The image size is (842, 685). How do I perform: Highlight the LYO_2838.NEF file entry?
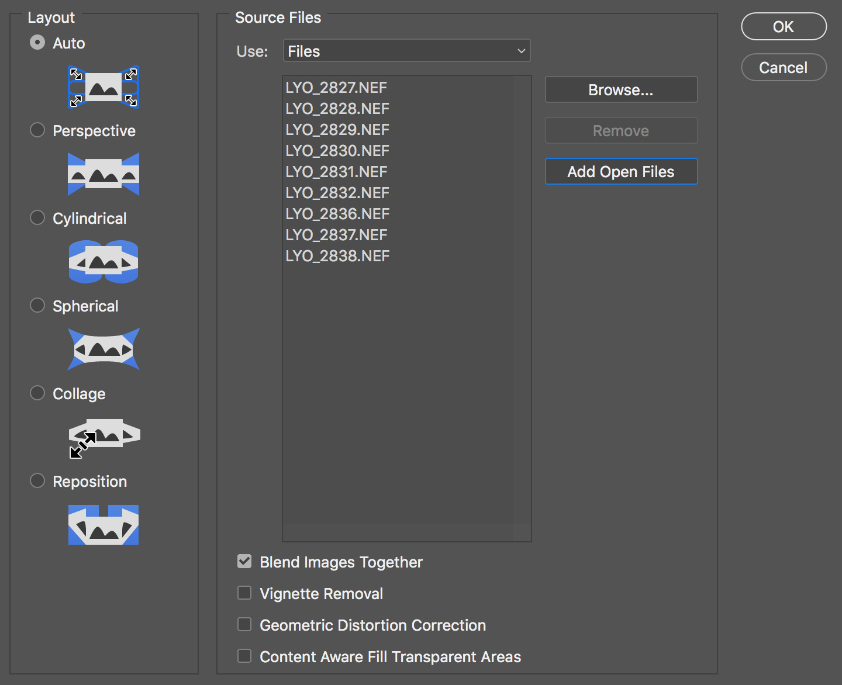[x=337, y=256]
